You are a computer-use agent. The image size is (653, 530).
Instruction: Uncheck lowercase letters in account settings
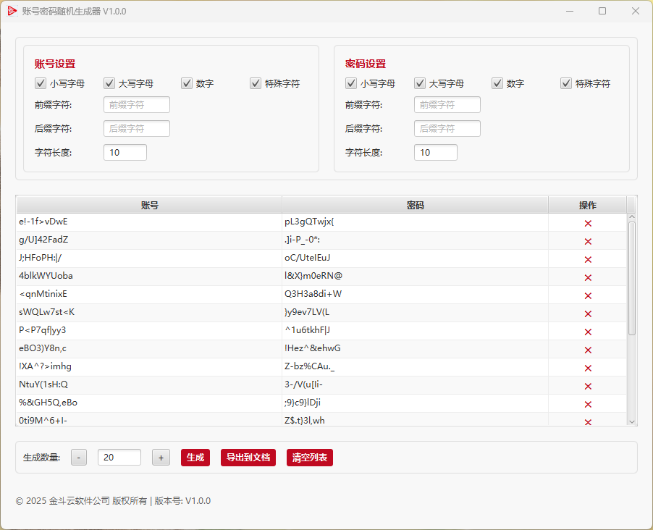click(x=41, y=83)
